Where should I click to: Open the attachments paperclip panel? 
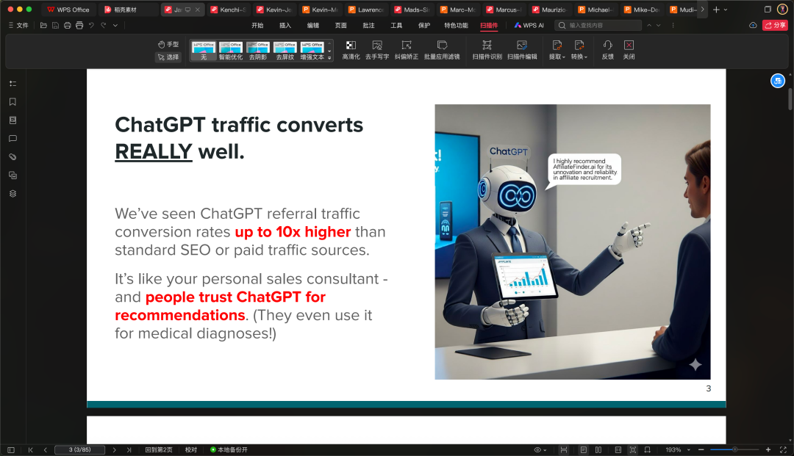pos(12,156)
